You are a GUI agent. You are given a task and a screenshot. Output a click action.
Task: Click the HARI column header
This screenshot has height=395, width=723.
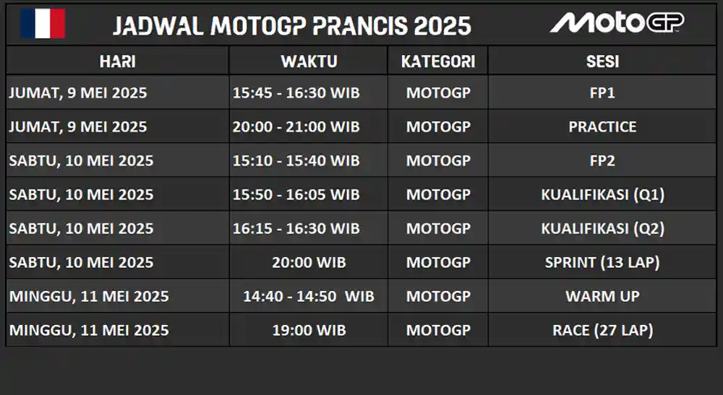[118, 61]
